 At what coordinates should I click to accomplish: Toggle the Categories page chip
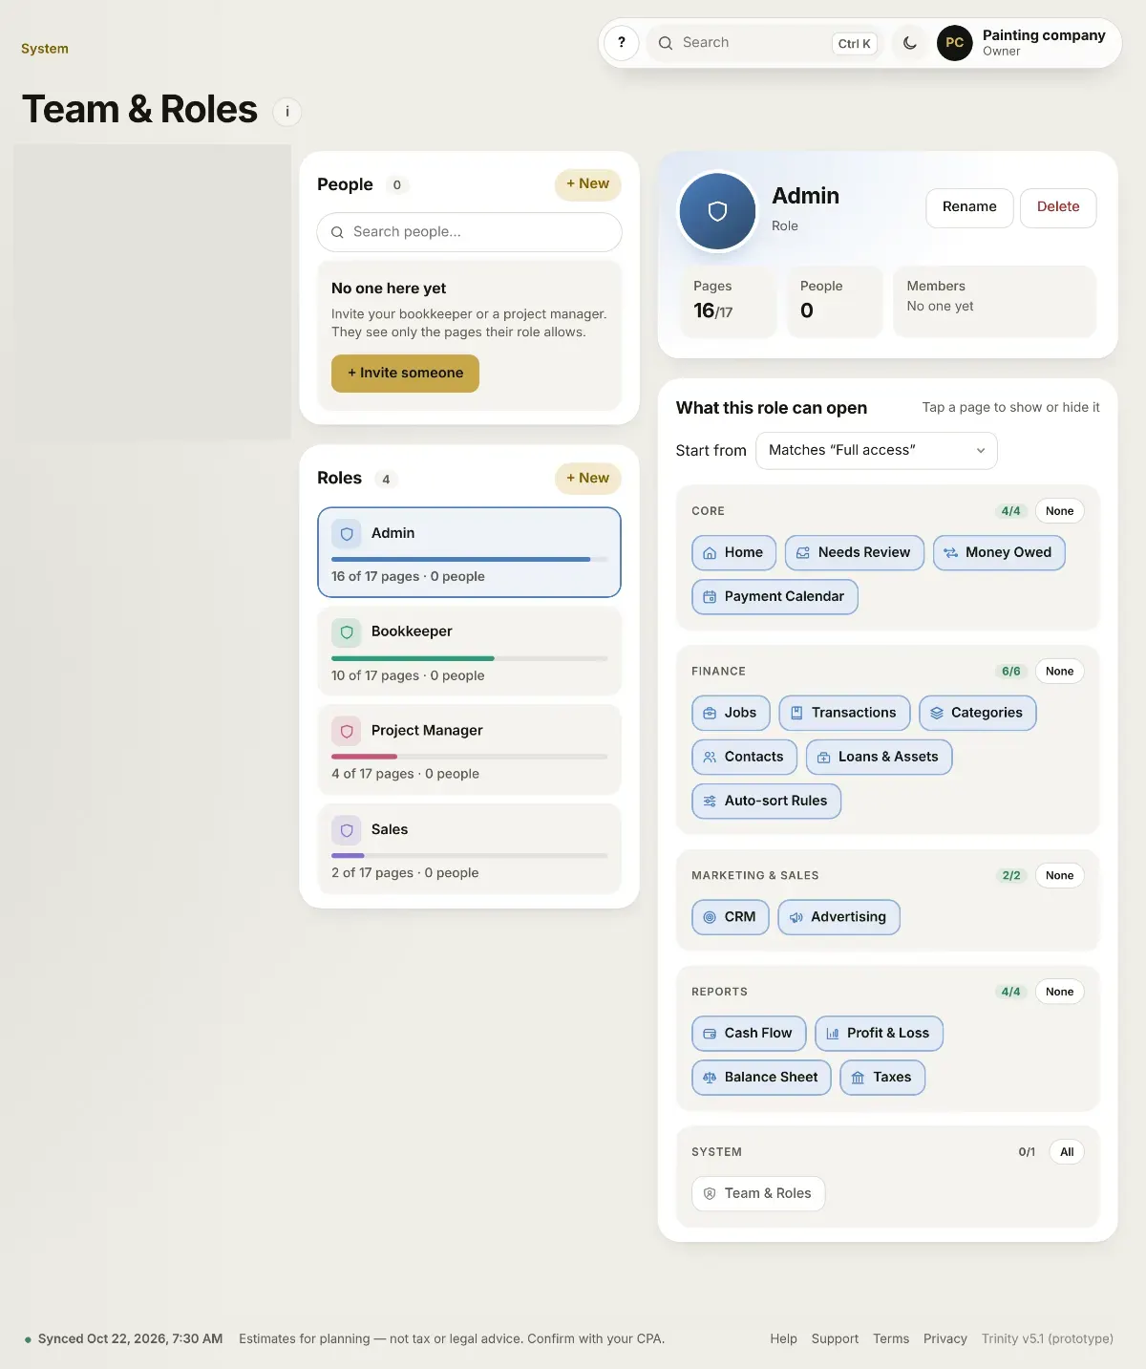(x=977, y=713)
